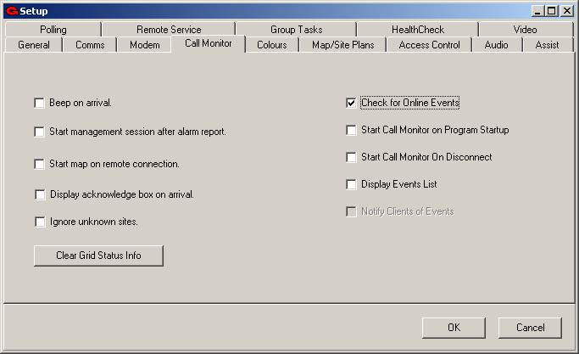The height and width of the screenshot is (354, 579).
Task: Click the Setup app icon in title bar
Action: (11, 11)
